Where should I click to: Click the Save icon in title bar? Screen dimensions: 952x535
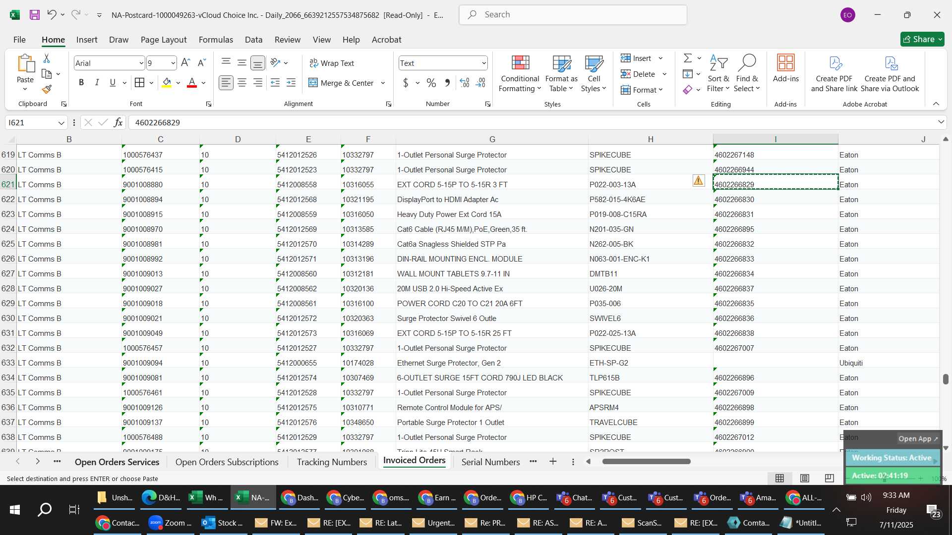click(x=34, y=15)
